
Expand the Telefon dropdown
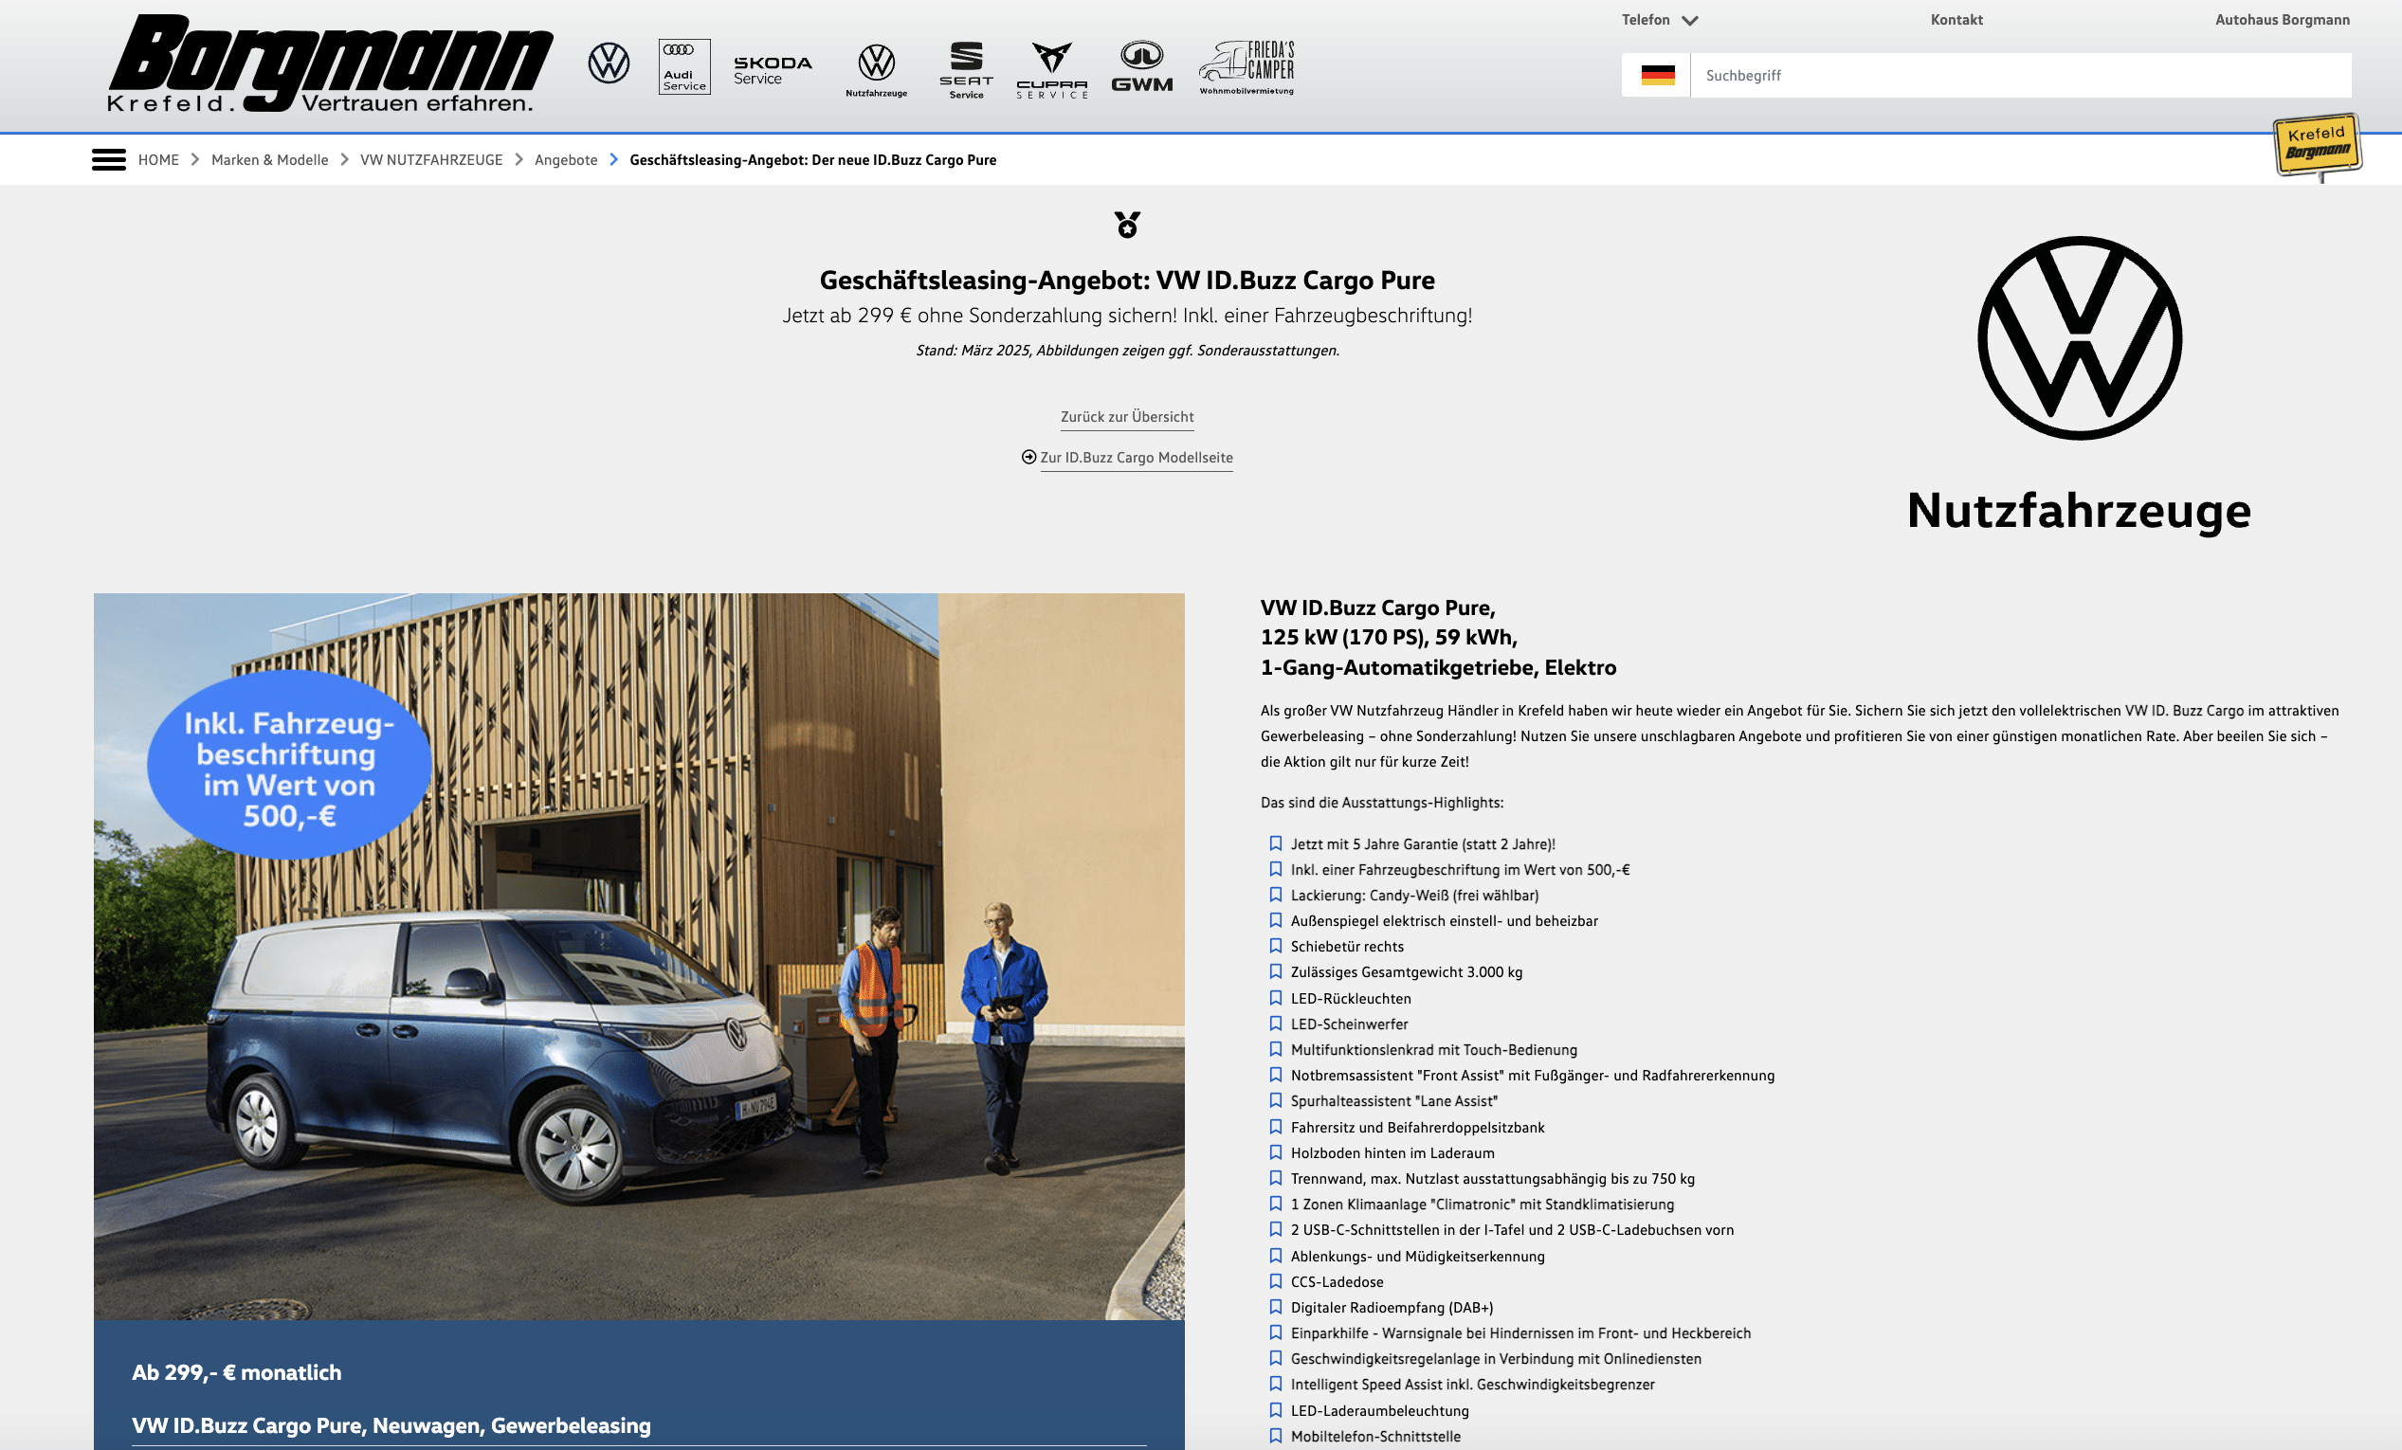[x=1659, y=20]
